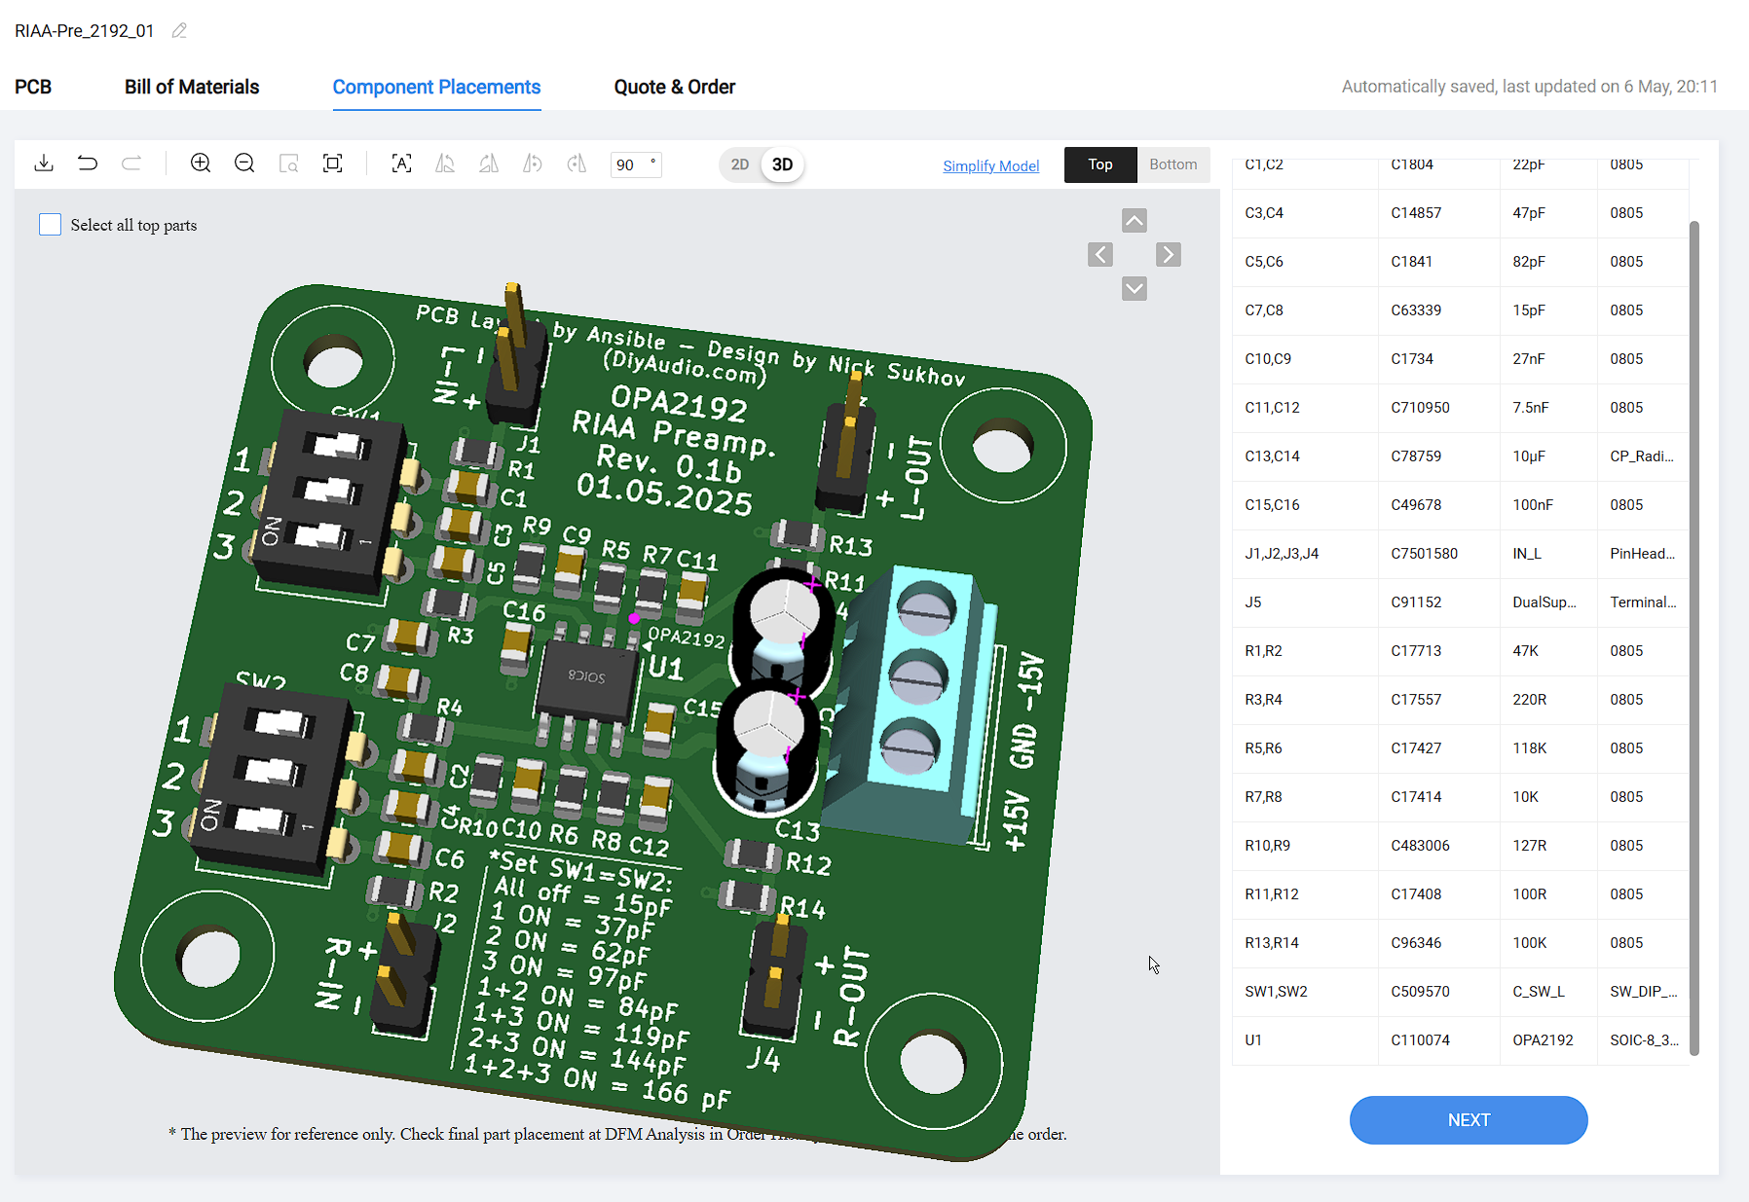This screenshot has width=1749, height=1202.
Task: Select the C15,C16 designator row
Action: 1460,505
